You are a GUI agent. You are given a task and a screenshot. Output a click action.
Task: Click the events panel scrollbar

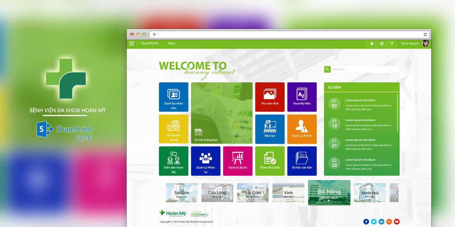(398, 113)
